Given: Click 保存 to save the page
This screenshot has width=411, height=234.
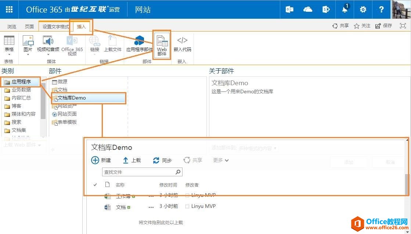Looking at the screenshot, I should click(383, 26).
